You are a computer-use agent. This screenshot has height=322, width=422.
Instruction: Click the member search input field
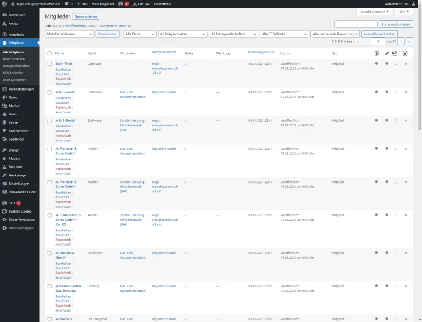[x=356, y=24]
